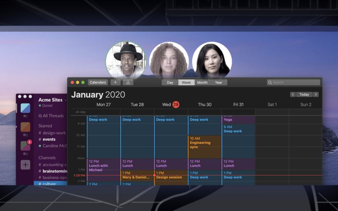The image size is (338, 211).
Task: Go to the next week arrow
Action: 316,94
